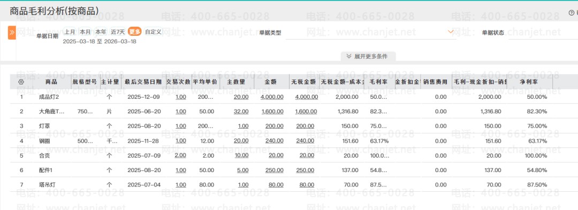The image size is (578, 210).
Task: Select product 塔吊灯 cell
Action: click(47, 185)
